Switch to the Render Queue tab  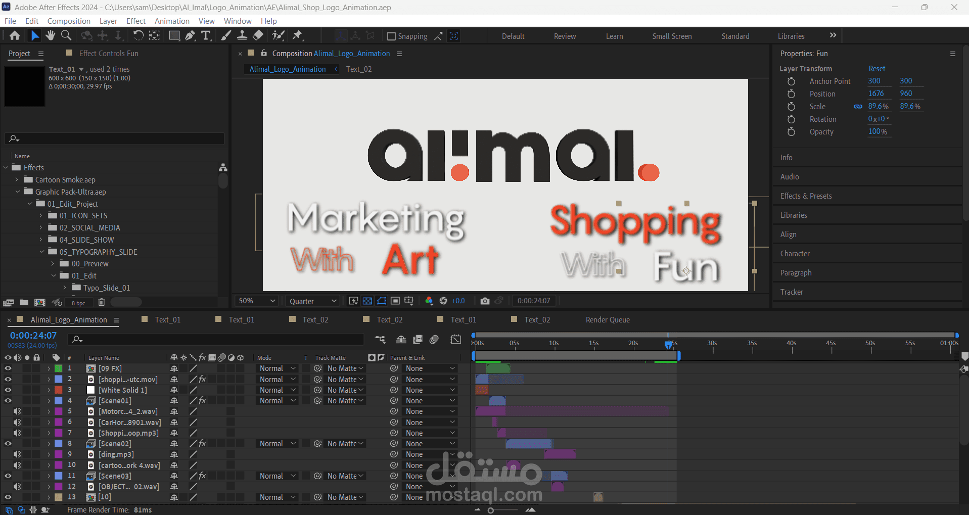click(x=608, y=320)
